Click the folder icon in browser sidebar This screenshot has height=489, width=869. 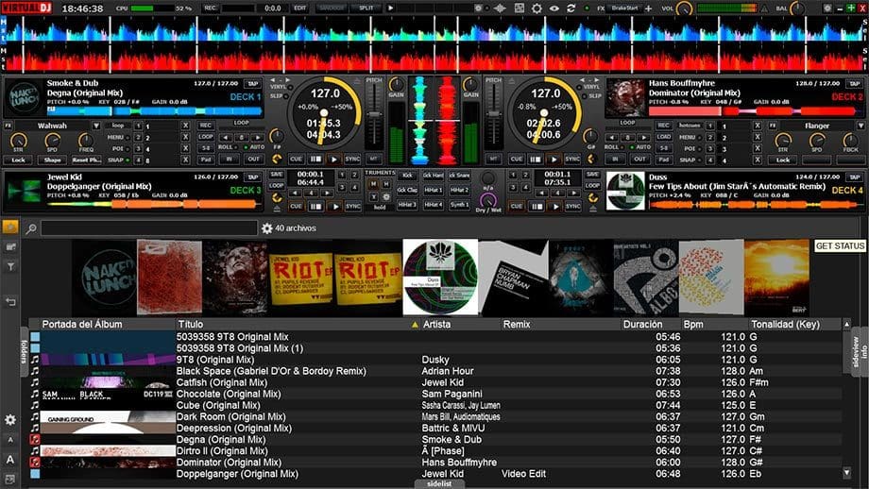[x=10, y=247]
